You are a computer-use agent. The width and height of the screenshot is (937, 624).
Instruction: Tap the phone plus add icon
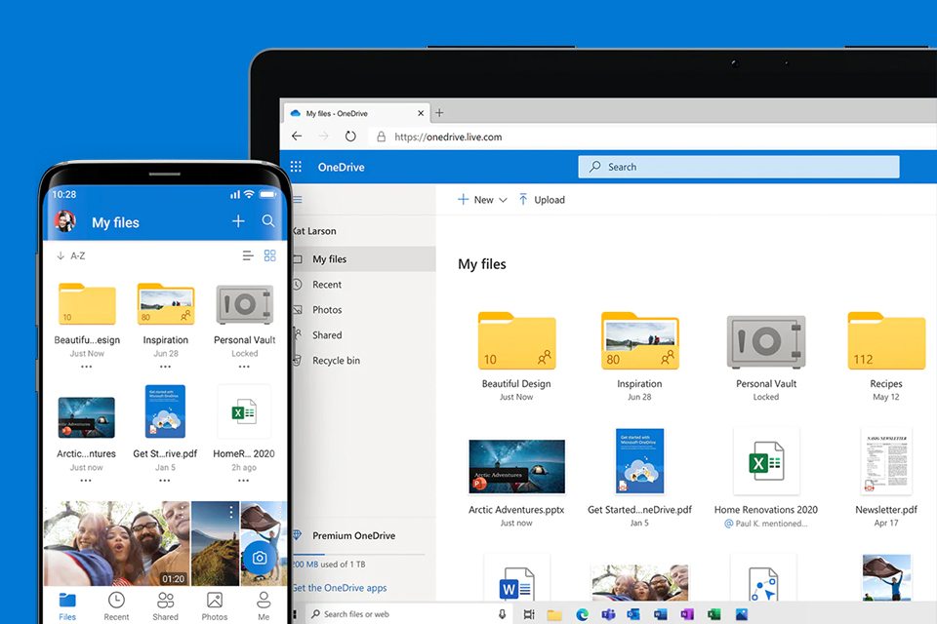238,221
